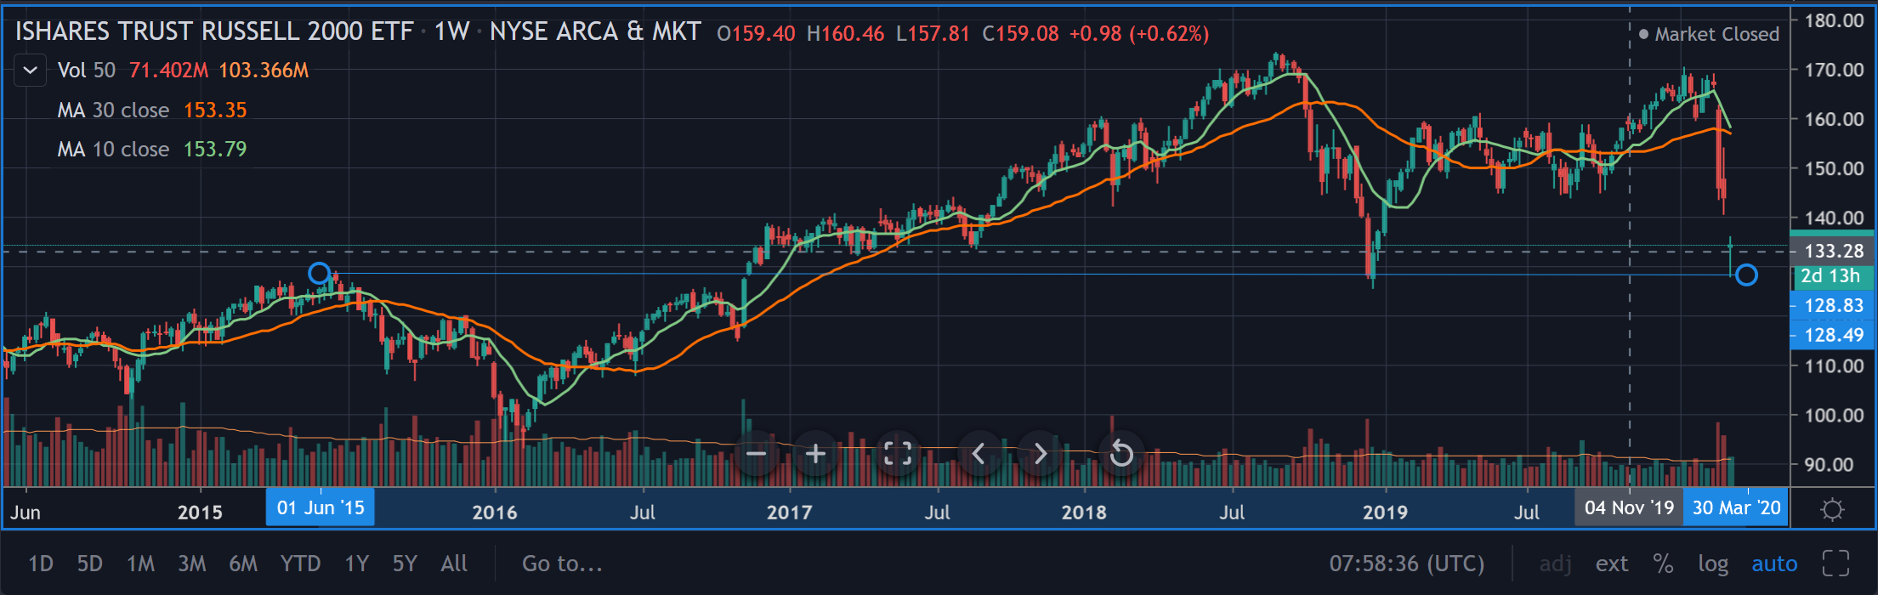This screenshot has width=1878, height=595.
Task: Click the NYSE ARCA & MKT exchange label
Action: point(595,32)
